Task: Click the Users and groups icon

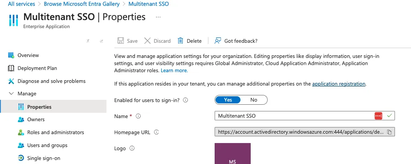Action: point(21,145)
